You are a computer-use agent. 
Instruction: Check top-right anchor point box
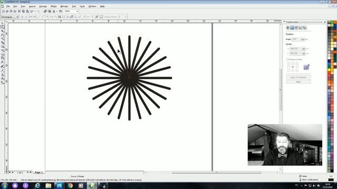click(297, 64)
